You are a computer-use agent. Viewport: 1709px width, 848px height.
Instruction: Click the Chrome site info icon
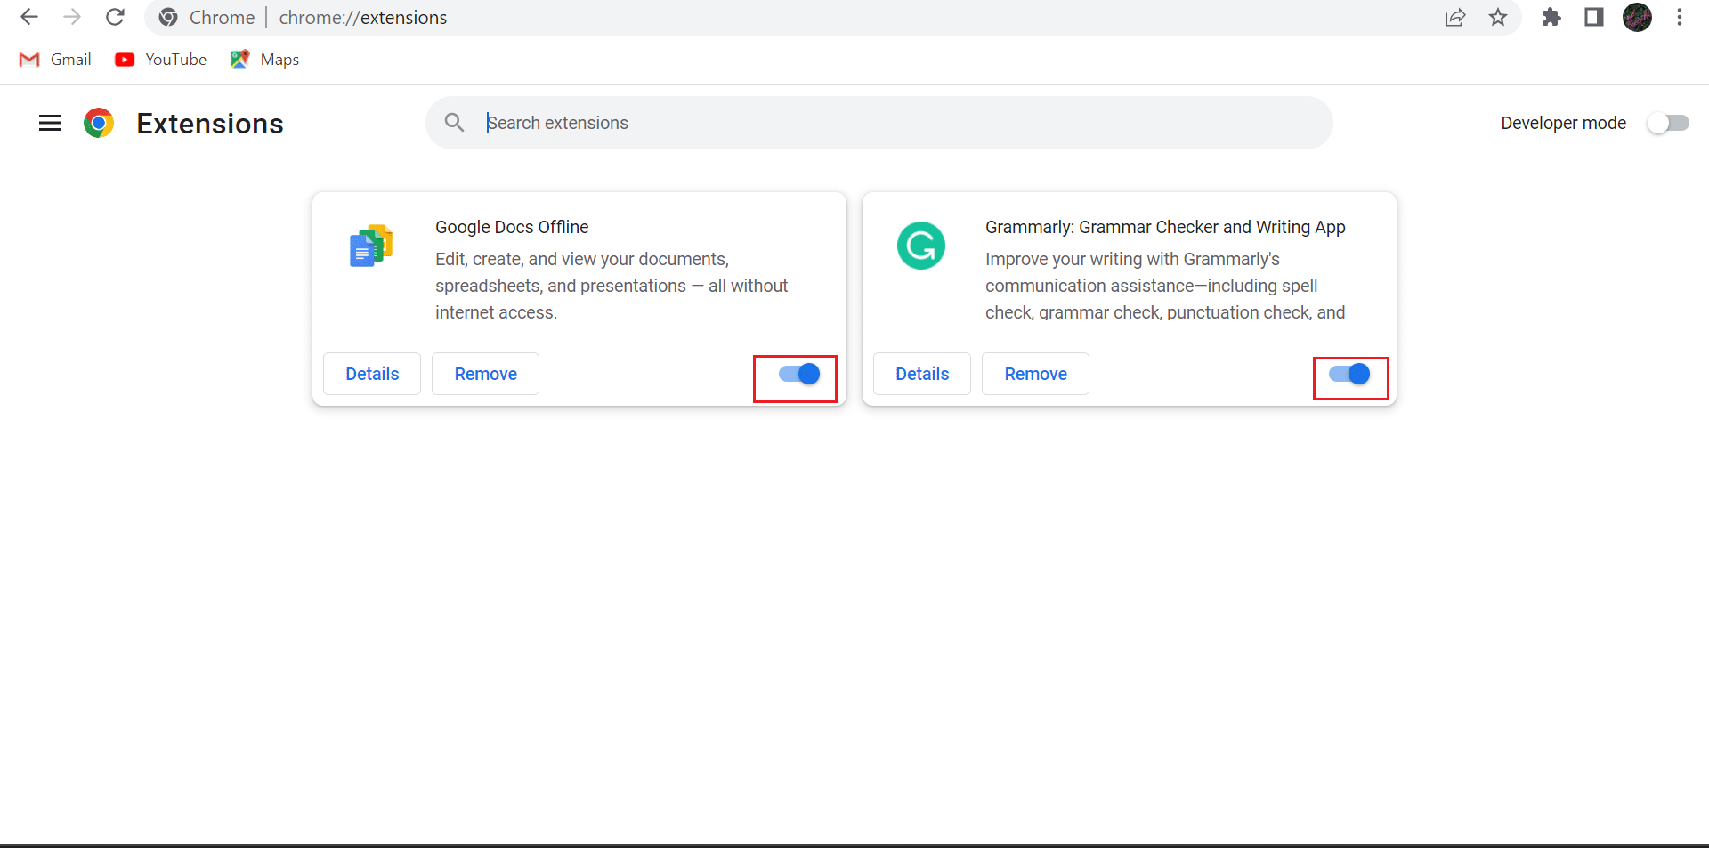pos(168,18)
